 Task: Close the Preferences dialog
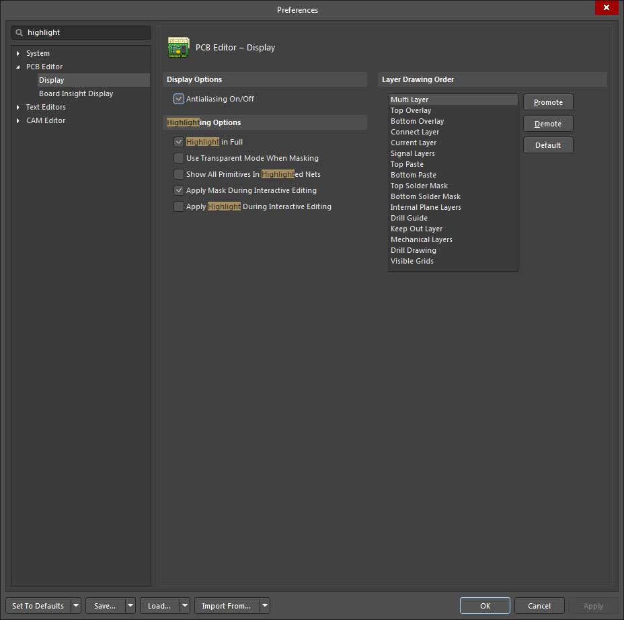(x=607, y=8)
